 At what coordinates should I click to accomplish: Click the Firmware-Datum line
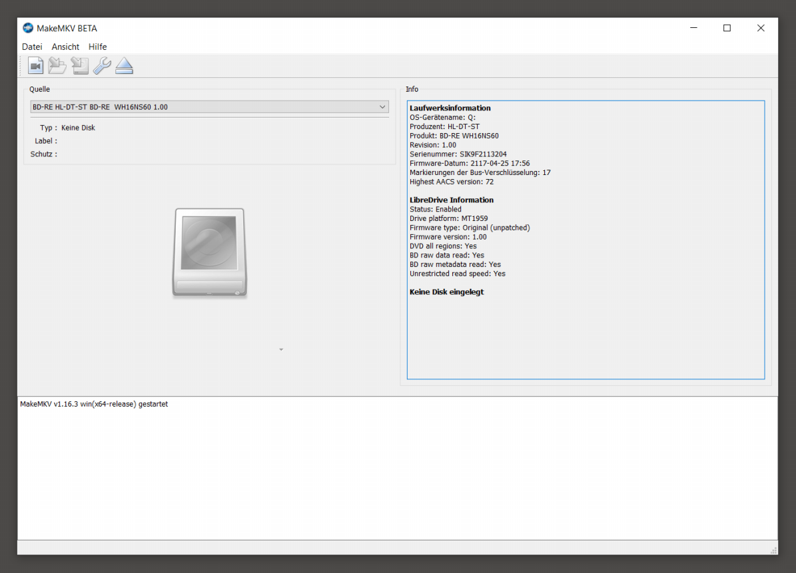pyautogui.click(x=470, y=163)
